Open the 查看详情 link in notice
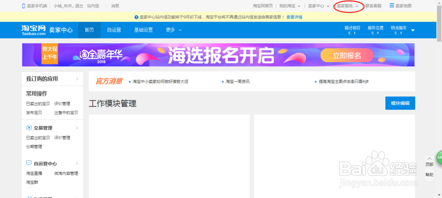The height and width of the screenshot is (198, 442). [294, 17]
